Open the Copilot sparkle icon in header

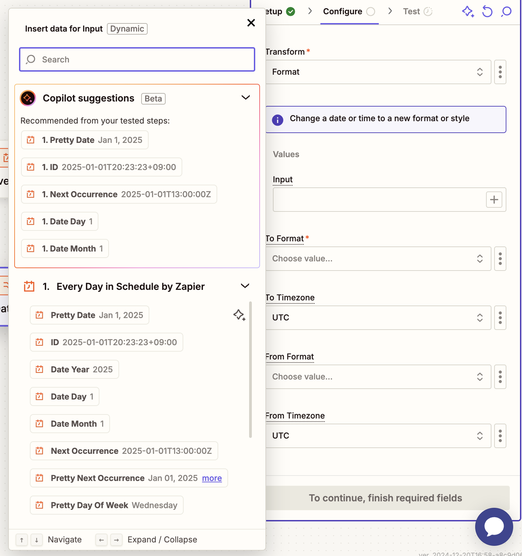pos(468,12)
